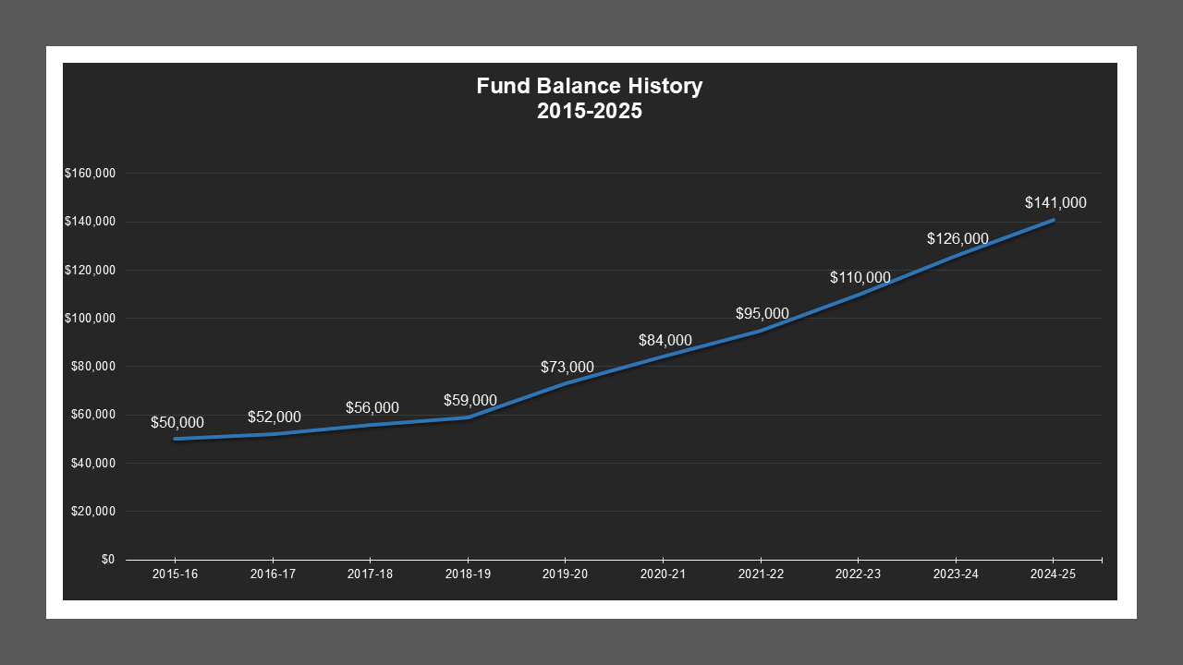Click the $160,000 vertical axis label

point(91,172)
